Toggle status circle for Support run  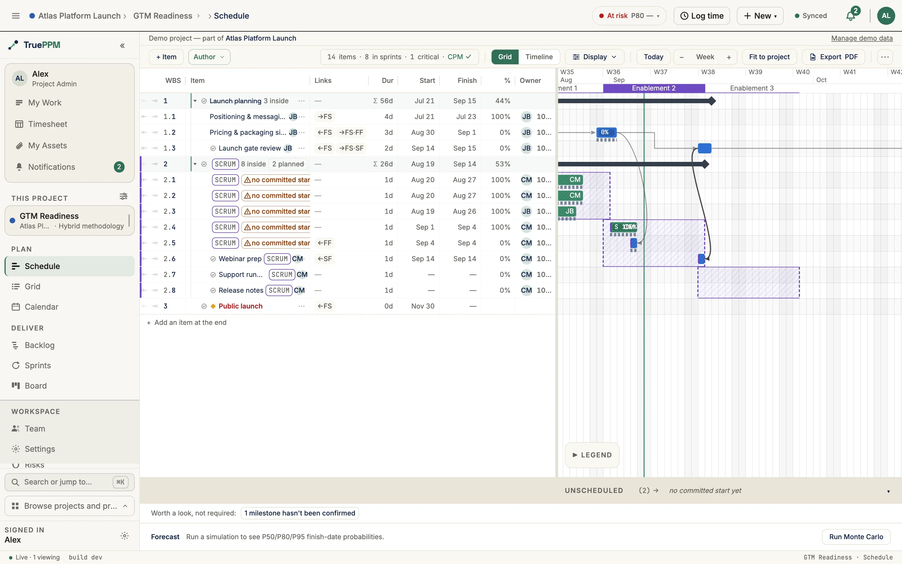click(213, 275)
